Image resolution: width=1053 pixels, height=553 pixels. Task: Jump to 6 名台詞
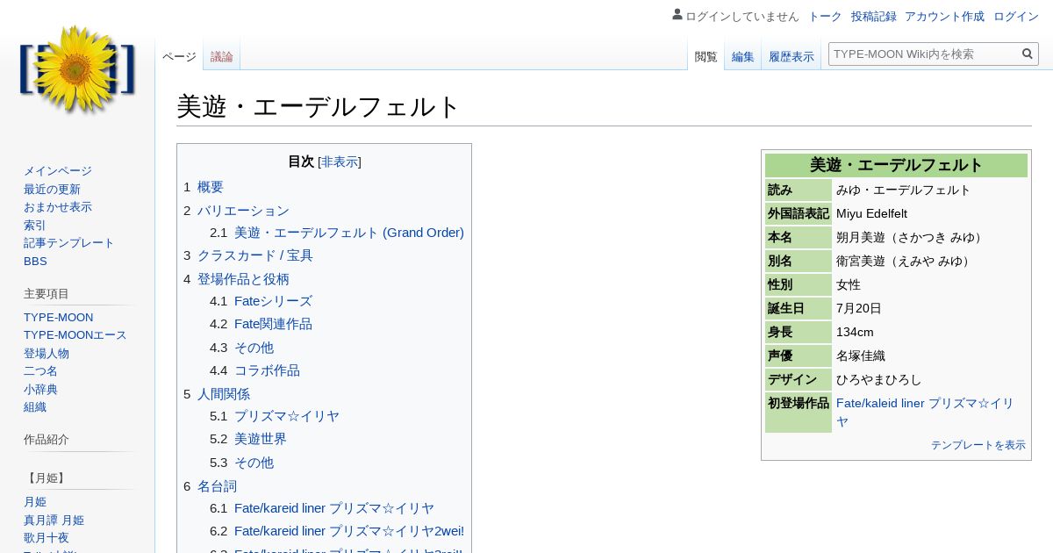(x=210, y=486)
